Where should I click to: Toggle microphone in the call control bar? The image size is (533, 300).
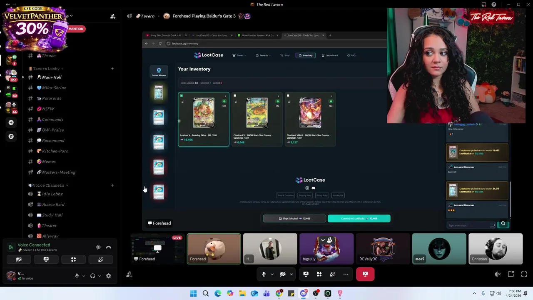[x=264, y=274]
